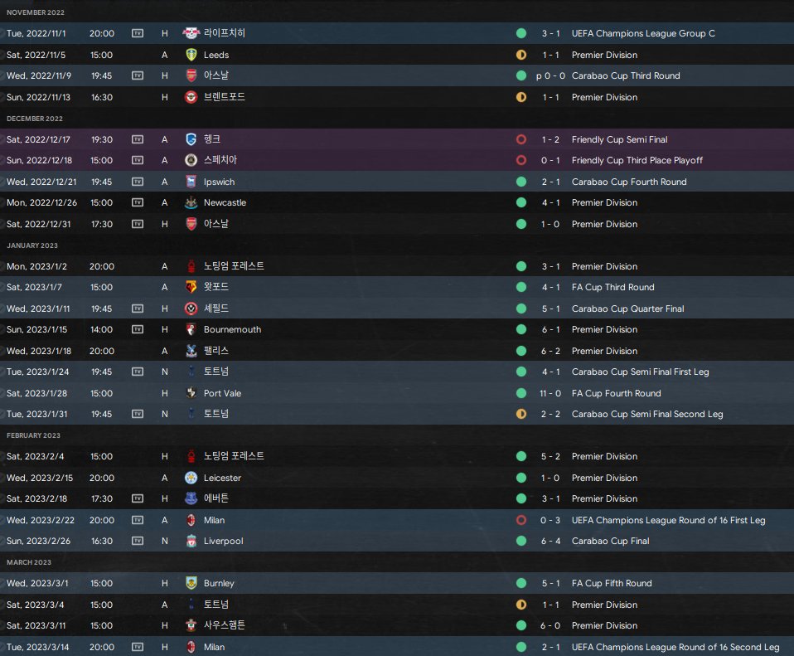Click the RB Leipzig club crest icon
The height and width of the screenshot is (656, 794).
[191, 33]
